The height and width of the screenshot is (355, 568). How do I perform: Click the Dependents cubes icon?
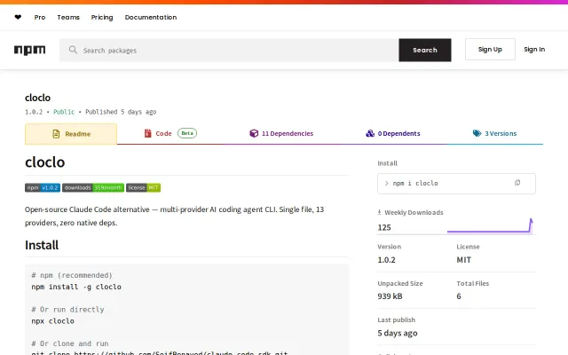[x=370, y=133]
